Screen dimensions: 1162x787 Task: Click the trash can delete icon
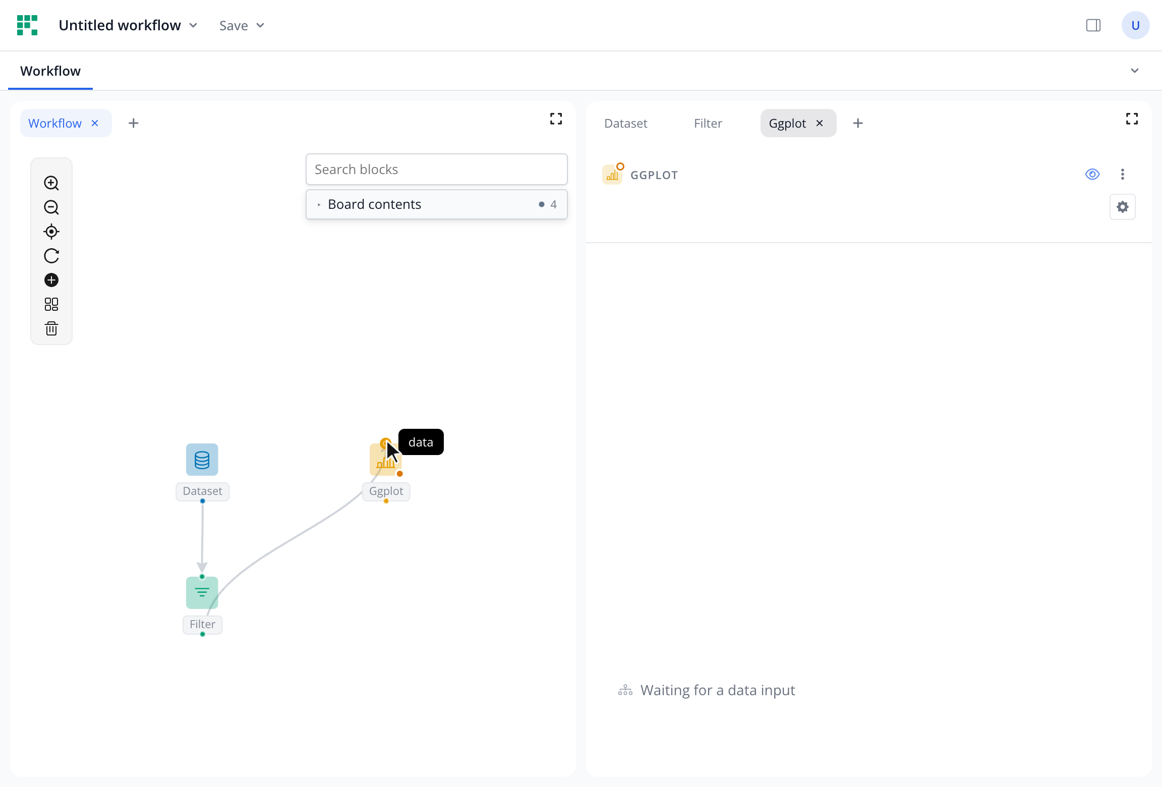(51, 328)
